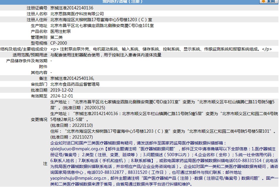Select the address value beside the 生产地址 label
This screenshot has width=279, height=187.
point(102,26)
